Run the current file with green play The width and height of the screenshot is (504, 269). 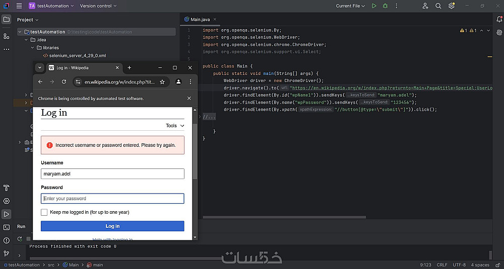(x=374, y=6)
